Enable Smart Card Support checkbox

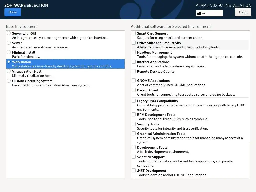[x=134, y=33]
